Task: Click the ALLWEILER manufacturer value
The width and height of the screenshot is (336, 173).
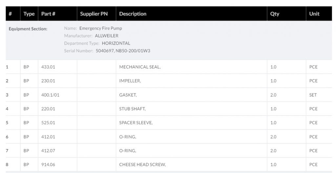Action: coord(107,36)
